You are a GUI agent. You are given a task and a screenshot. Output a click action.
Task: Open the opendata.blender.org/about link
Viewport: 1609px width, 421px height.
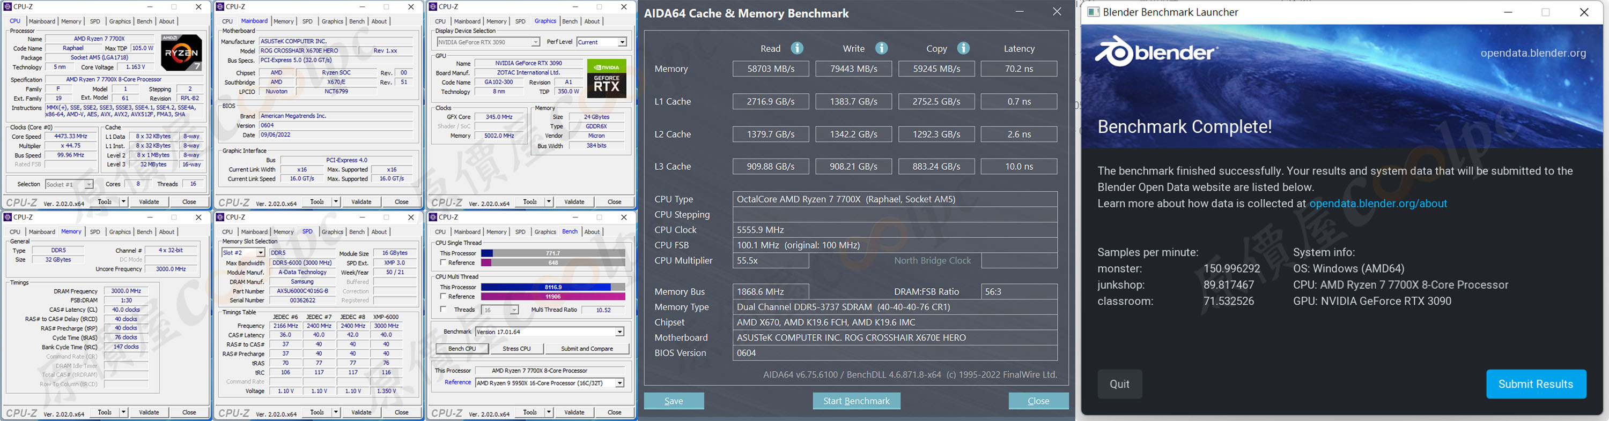pyautogui.click(x=1378, y=204)
